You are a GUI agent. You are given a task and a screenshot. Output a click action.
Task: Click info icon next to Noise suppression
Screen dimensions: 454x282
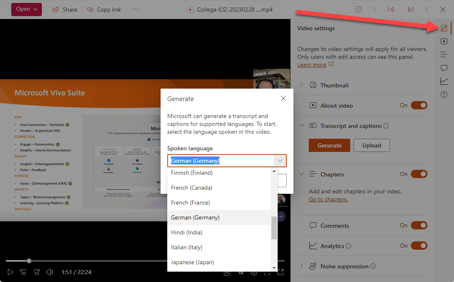373,266
